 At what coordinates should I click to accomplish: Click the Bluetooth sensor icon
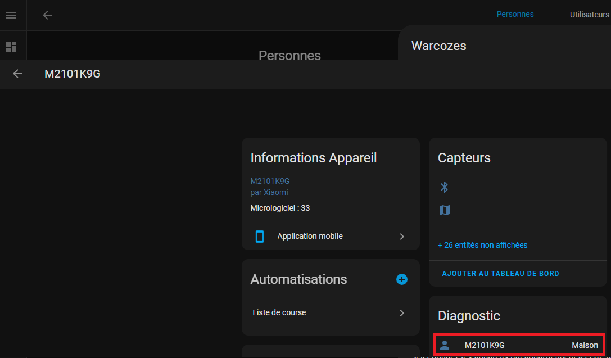[444, 187]
